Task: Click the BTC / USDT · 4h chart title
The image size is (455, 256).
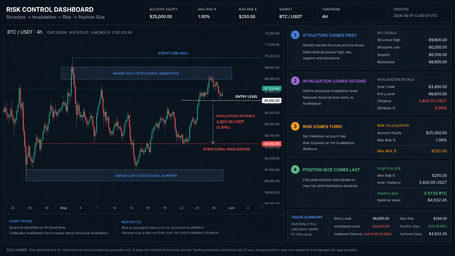Action: [x=25, y=32]
